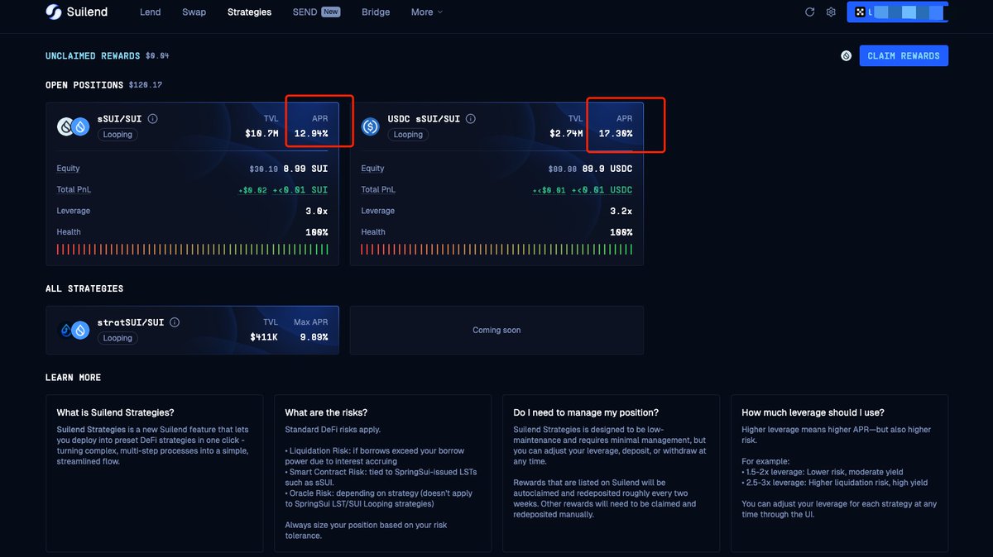993x557 pixels.
Task: Click the Learn More heading
Action: click(74, 378)
